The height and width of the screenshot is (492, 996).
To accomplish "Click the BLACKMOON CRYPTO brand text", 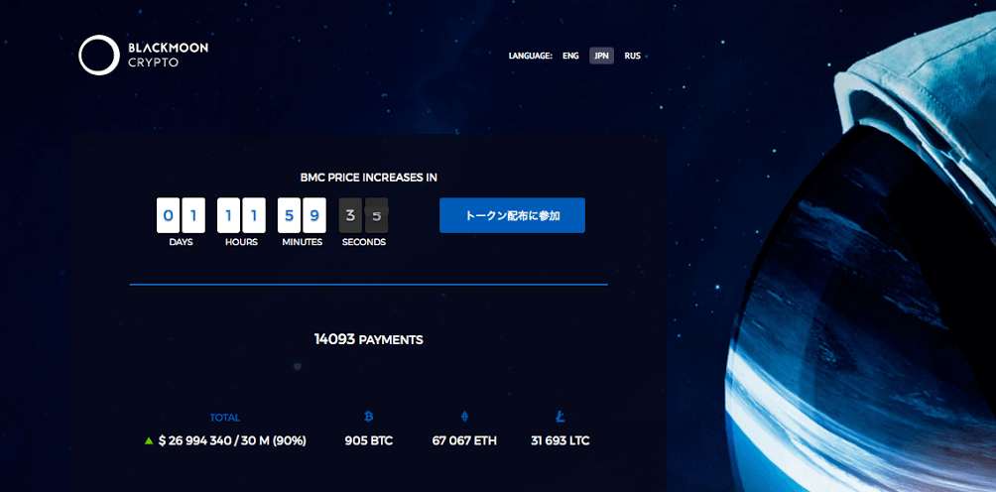I will pos(168,56).
